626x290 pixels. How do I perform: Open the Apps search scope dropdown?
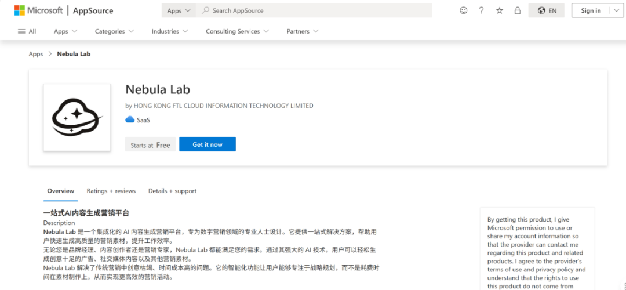tap(179, 11)
